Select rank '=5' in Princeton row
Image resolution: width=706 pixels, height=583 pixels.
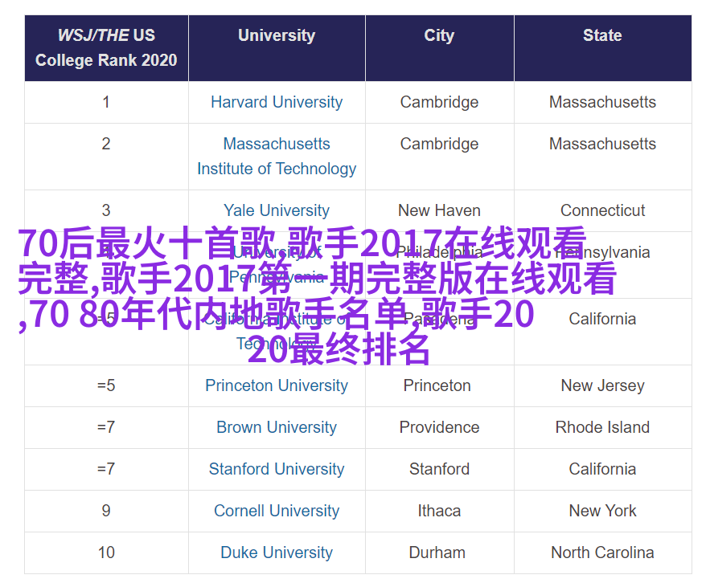tap(106, 385)
